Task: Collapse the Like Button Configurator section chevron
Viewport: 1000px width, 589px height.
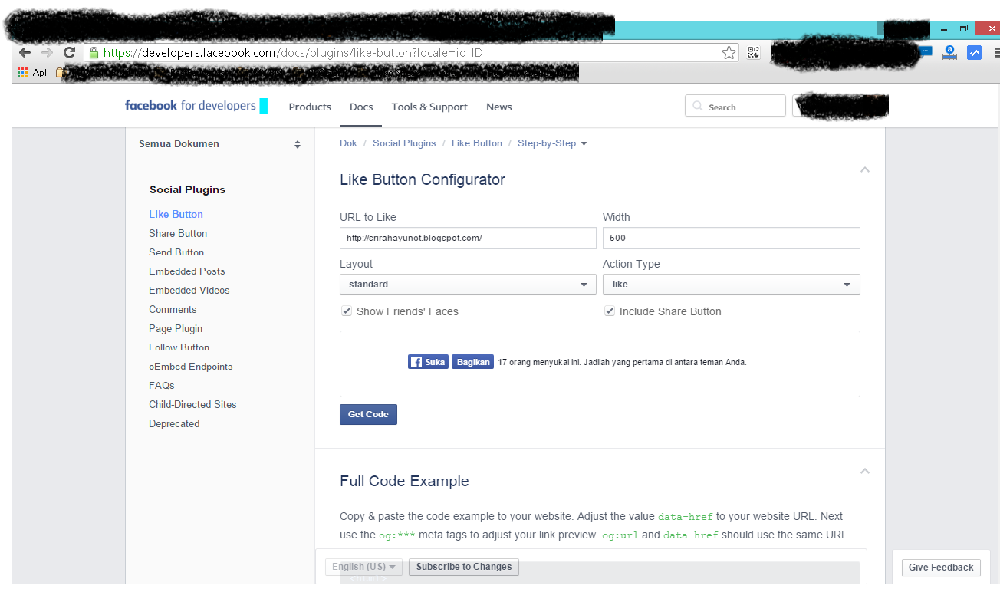Action: pos(865,169)
